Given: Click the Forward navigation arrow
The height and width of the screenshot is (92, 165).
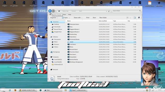Looking at the screenshot, I should tap(53, 11).
